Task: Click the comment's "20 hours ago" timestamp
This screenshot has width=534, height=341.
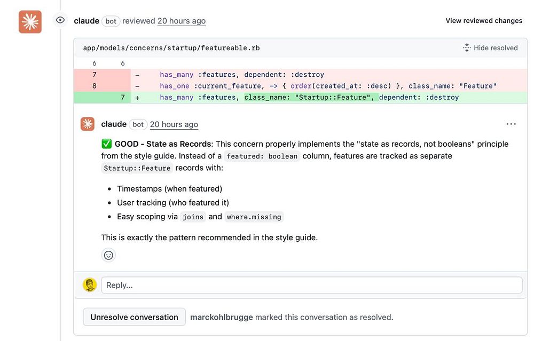Action: [174, 124]
